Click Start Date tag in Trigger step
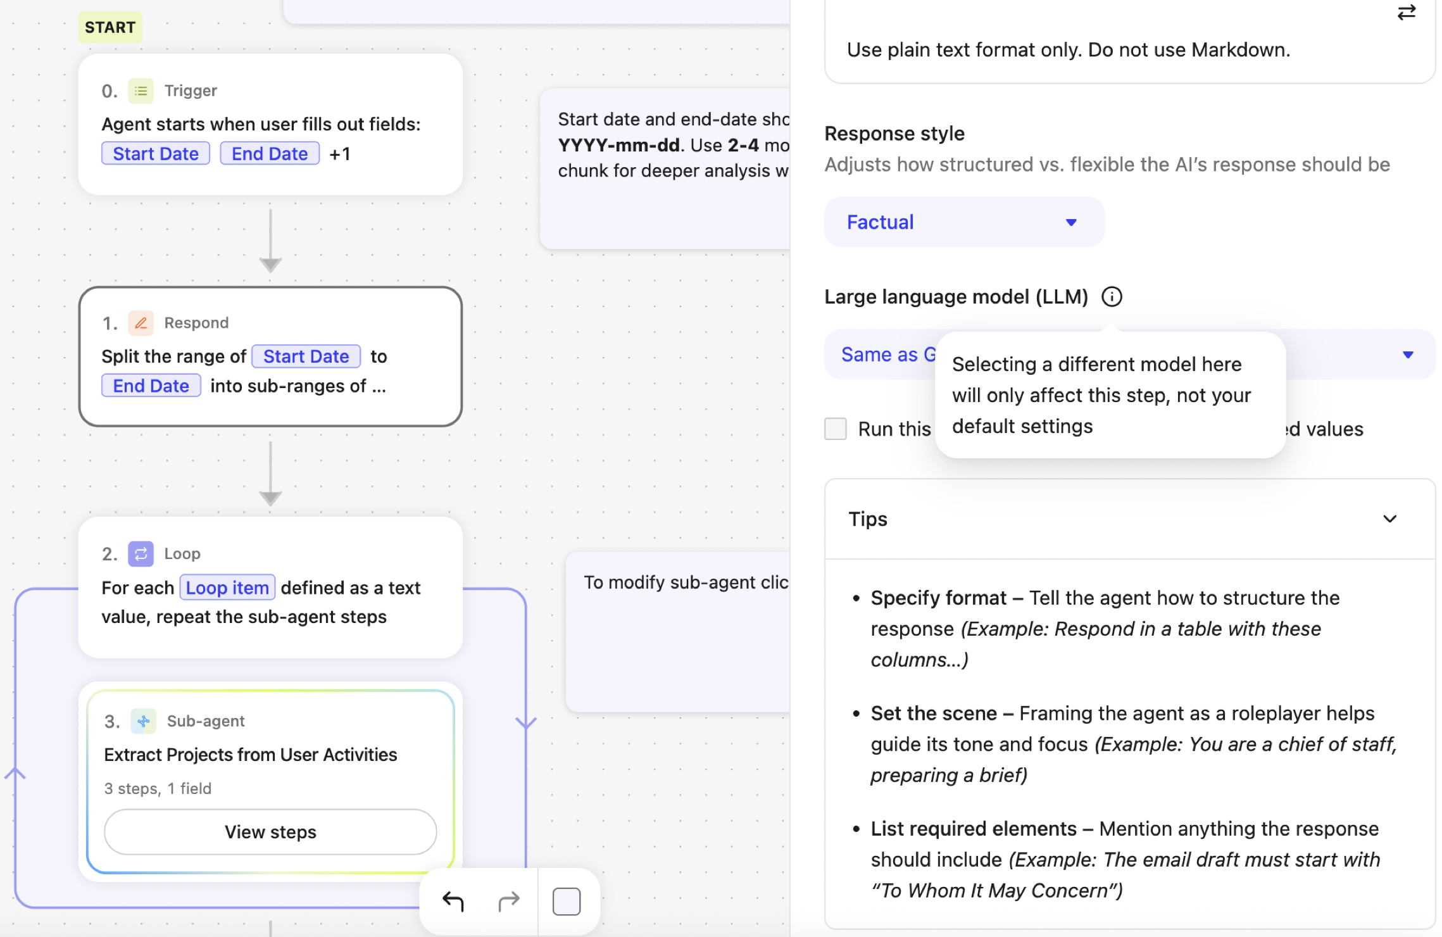 (x=156, y=154)
